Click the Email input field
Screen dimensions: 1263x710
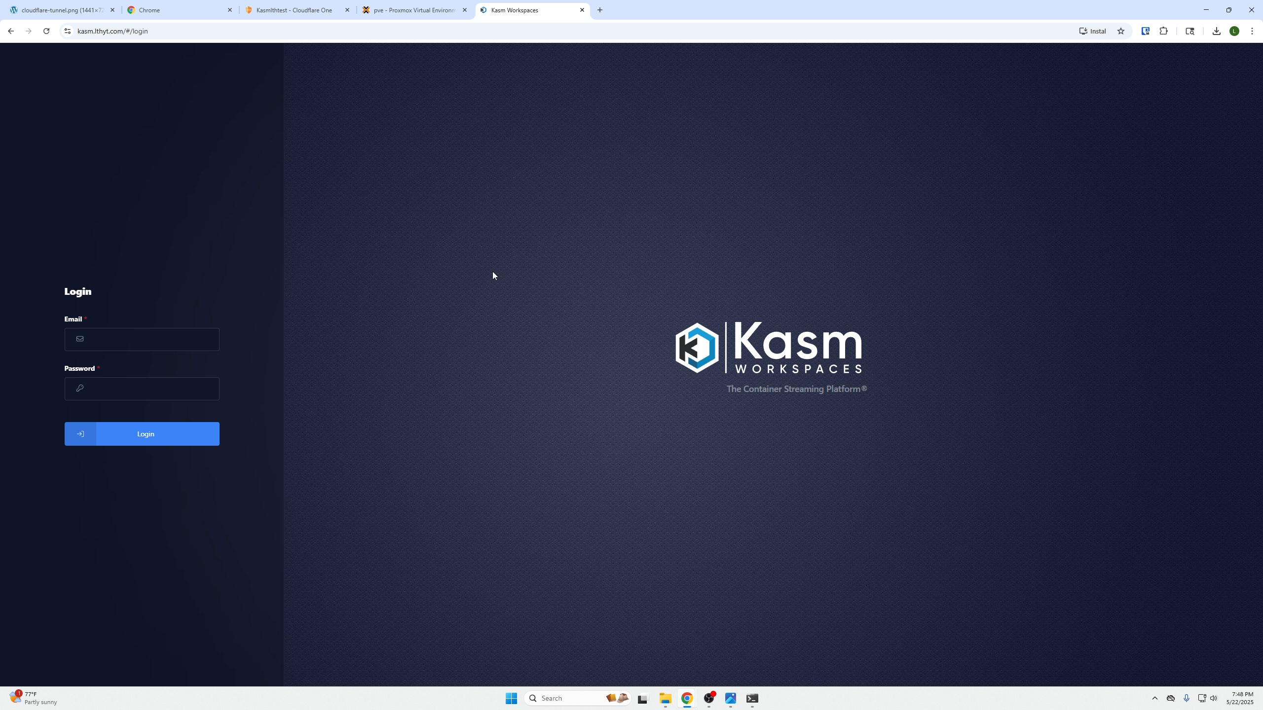(x=148, y=339)
